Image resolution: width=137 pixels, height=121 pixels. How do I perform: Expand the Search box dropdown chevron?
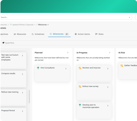click(129, 17)
